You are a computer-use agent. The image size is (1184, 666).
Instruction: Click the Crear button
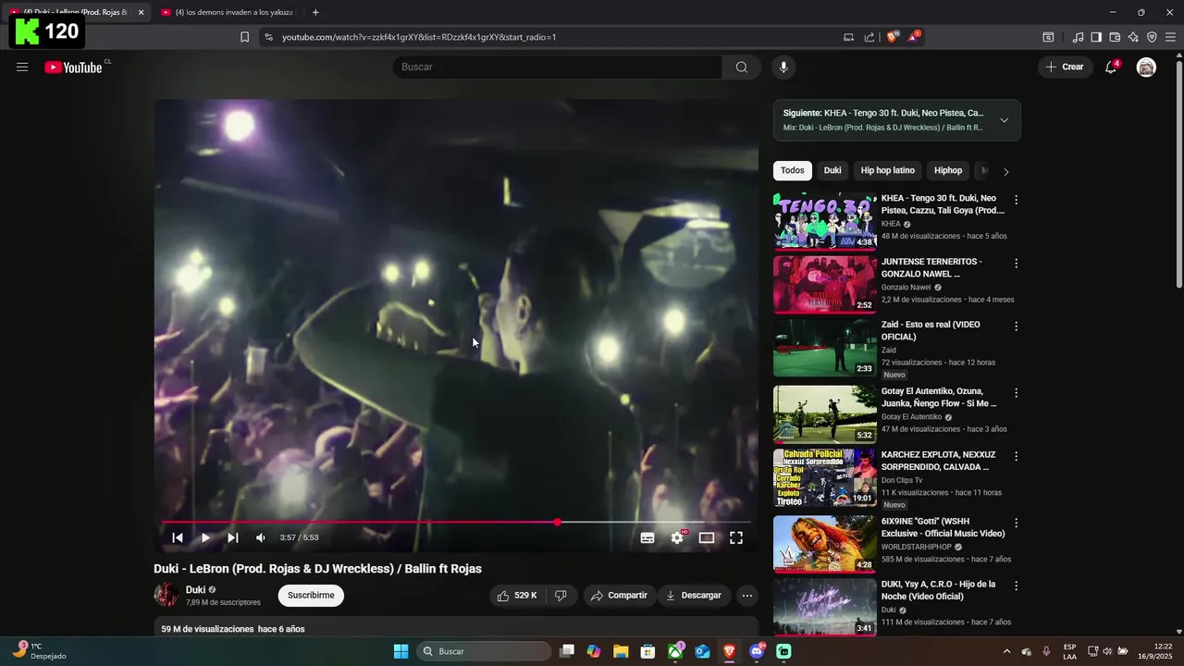pos(1065,67)
